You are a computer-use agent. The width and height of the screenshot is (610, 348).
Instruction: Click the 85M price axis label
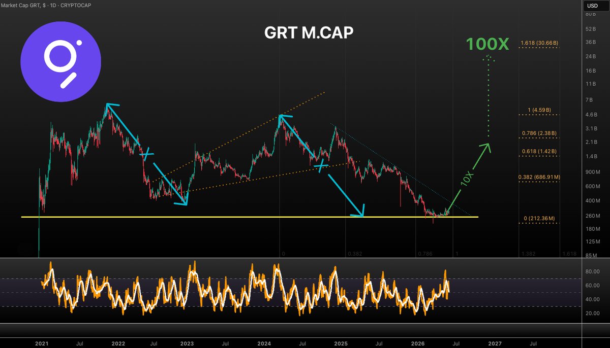[x=592, y=256]
